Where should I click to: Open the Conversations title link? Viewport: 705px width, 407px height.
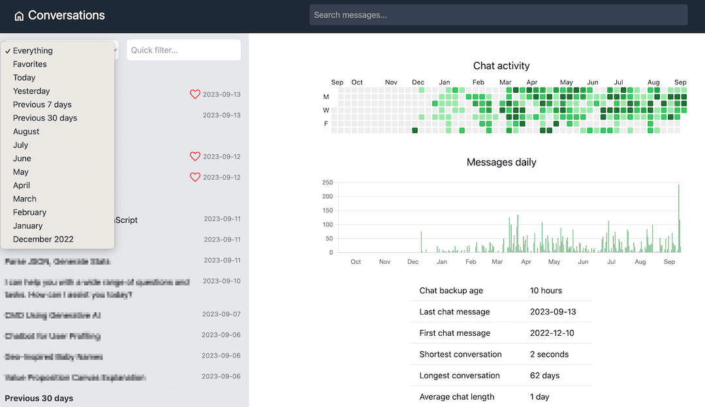click(66, 15)
